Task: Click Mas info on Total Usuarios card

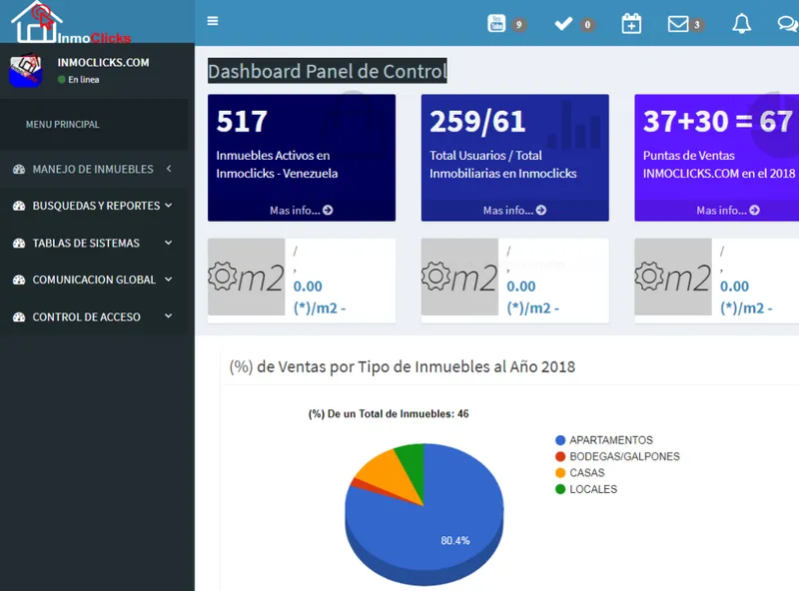Action: (514, 210)
